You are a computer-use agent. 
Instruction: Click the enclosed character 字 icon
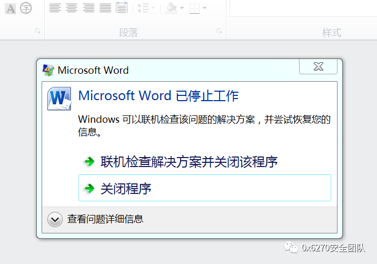pyautogui.click(x=26, y=8)
